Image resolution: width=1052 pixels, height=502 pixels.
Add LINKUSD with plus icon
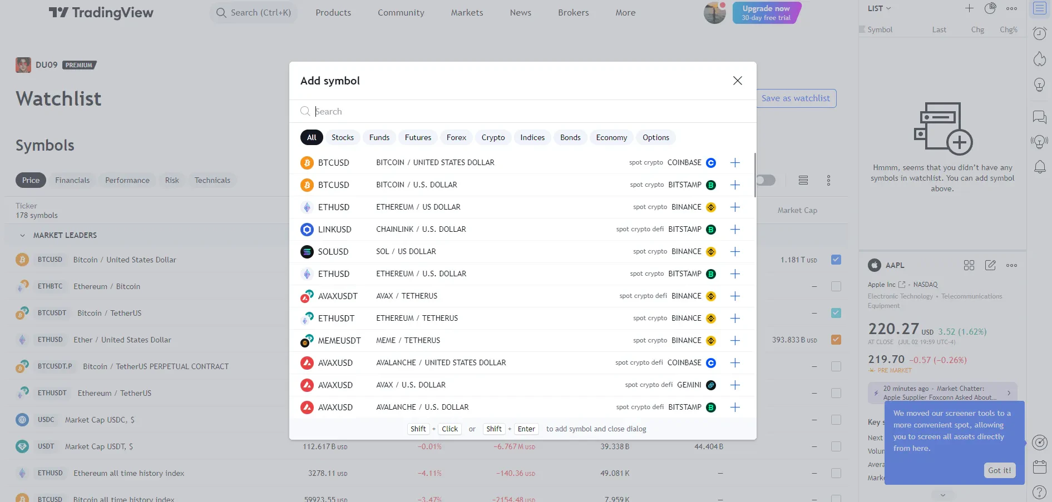pos(735,229)
